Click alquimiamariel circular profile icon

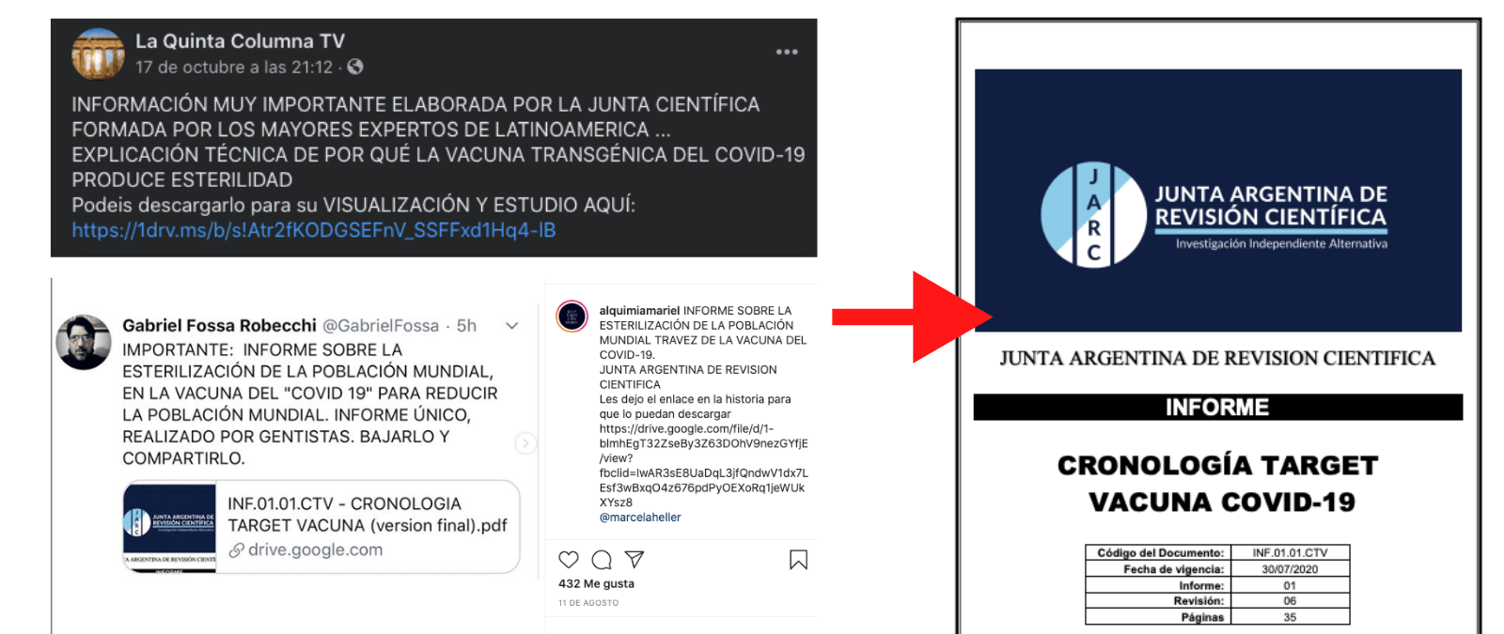tap(572, 317)
